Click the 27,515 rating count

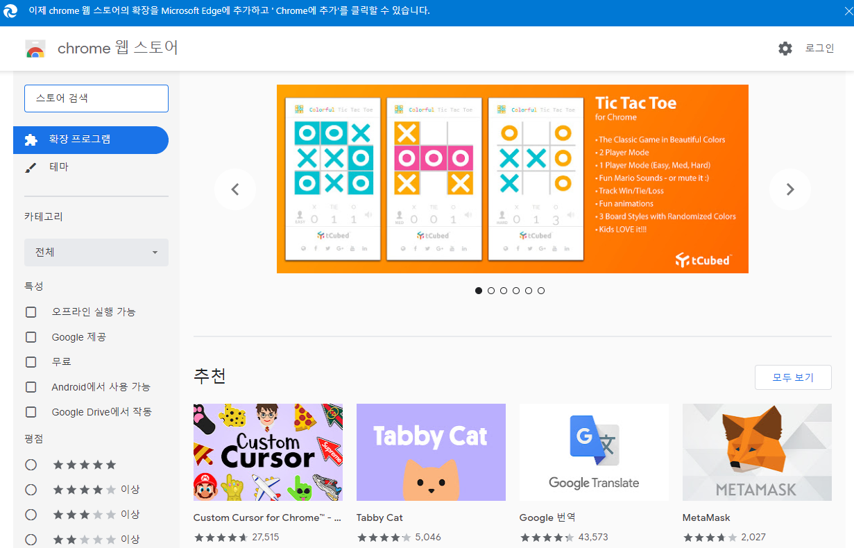point(266,538)
